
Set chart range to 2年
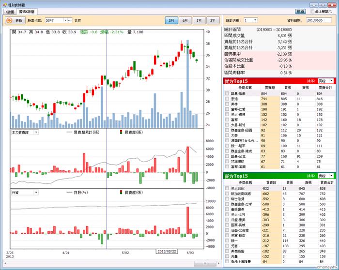click(x=213, y=20)
